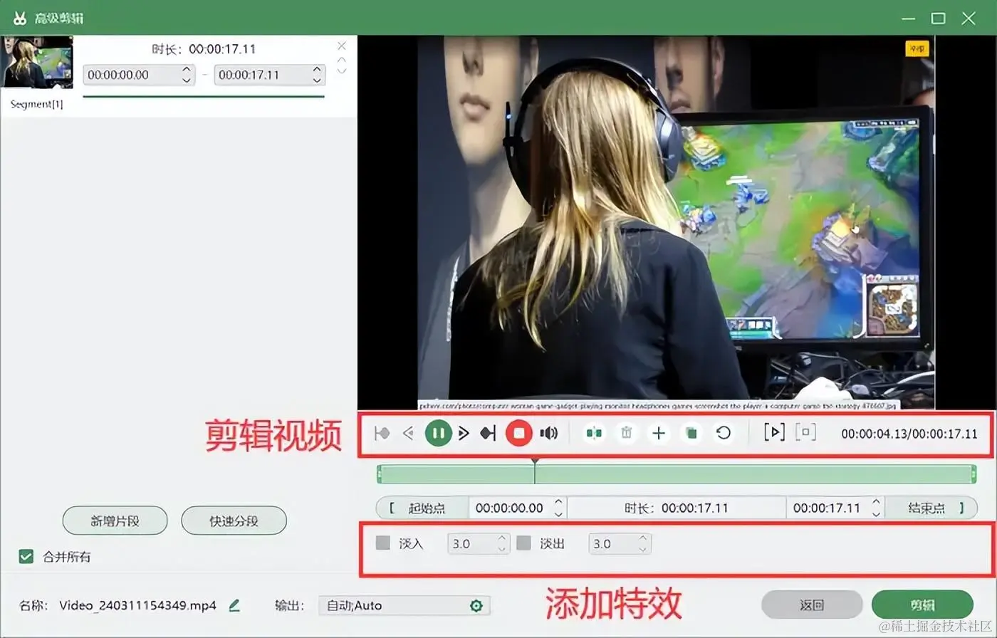This screenshot has width=997, height=638.
Task: Mute the audio via speaker icon
Action: [548, 433]
